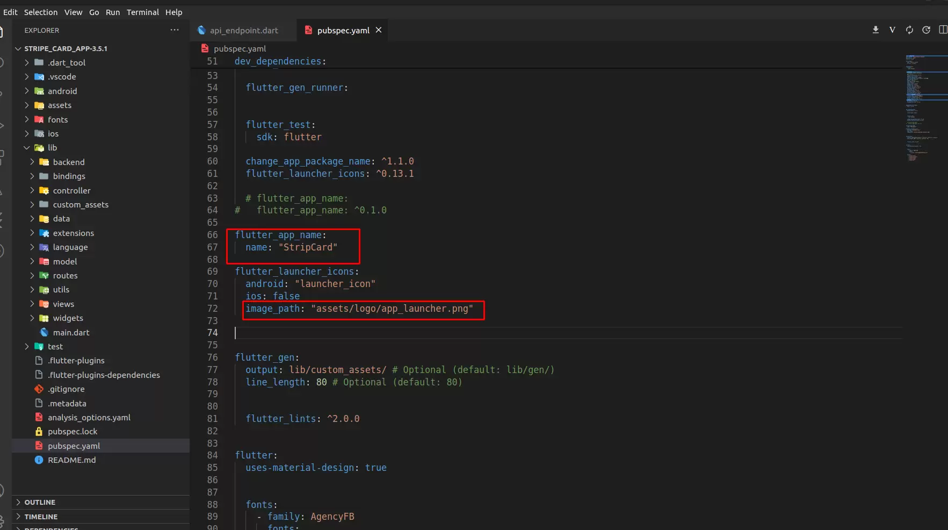Expand the model folder chevron

click(32, 261)
